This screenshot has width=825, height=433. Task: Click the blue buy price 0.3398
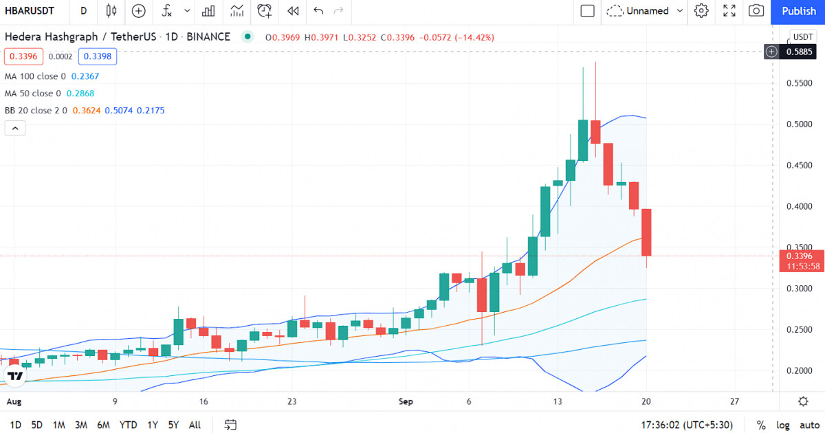(98, 56)
